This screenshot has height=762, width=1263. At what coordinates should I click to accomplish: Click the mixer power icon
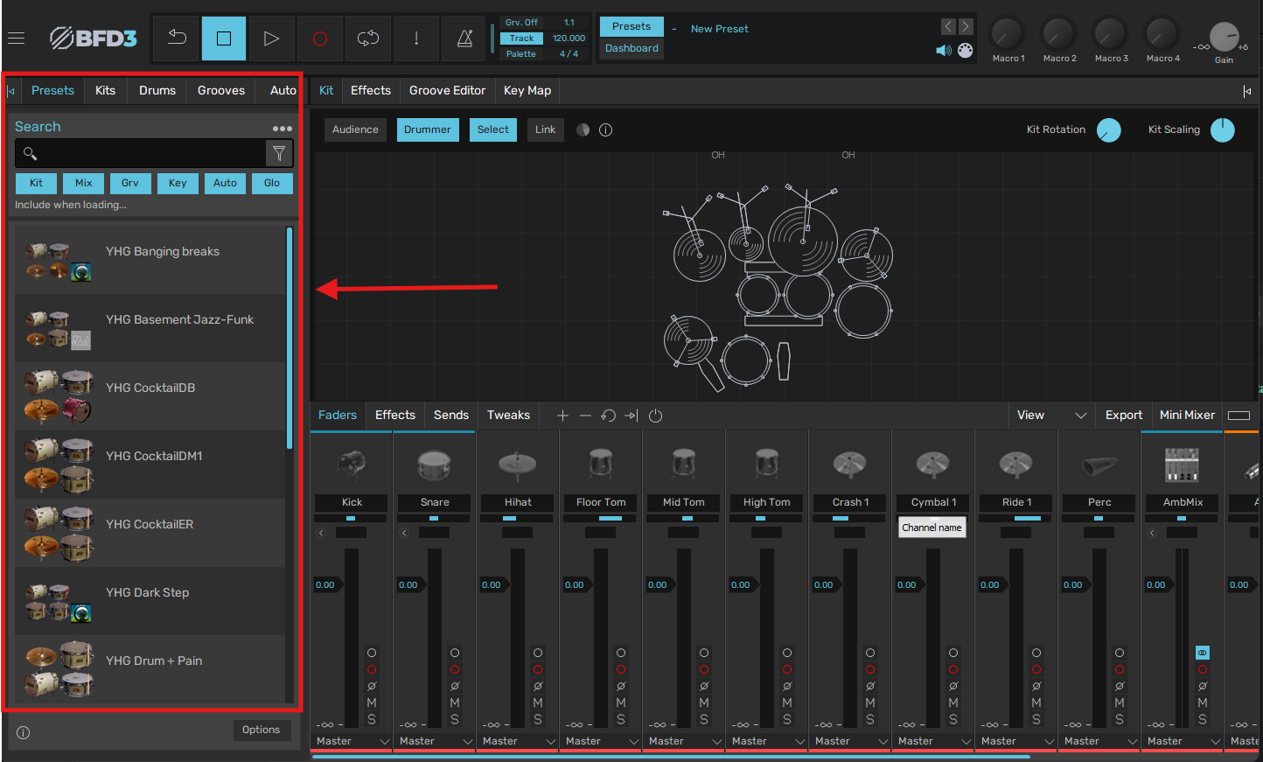(655, 416)
